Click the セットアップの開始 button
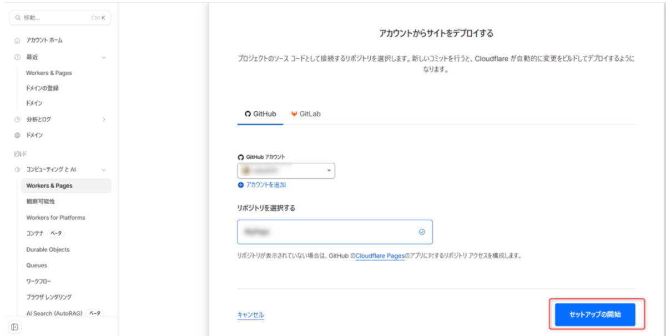The width and height of the screenshot is (666, 336). click(595, 314)
